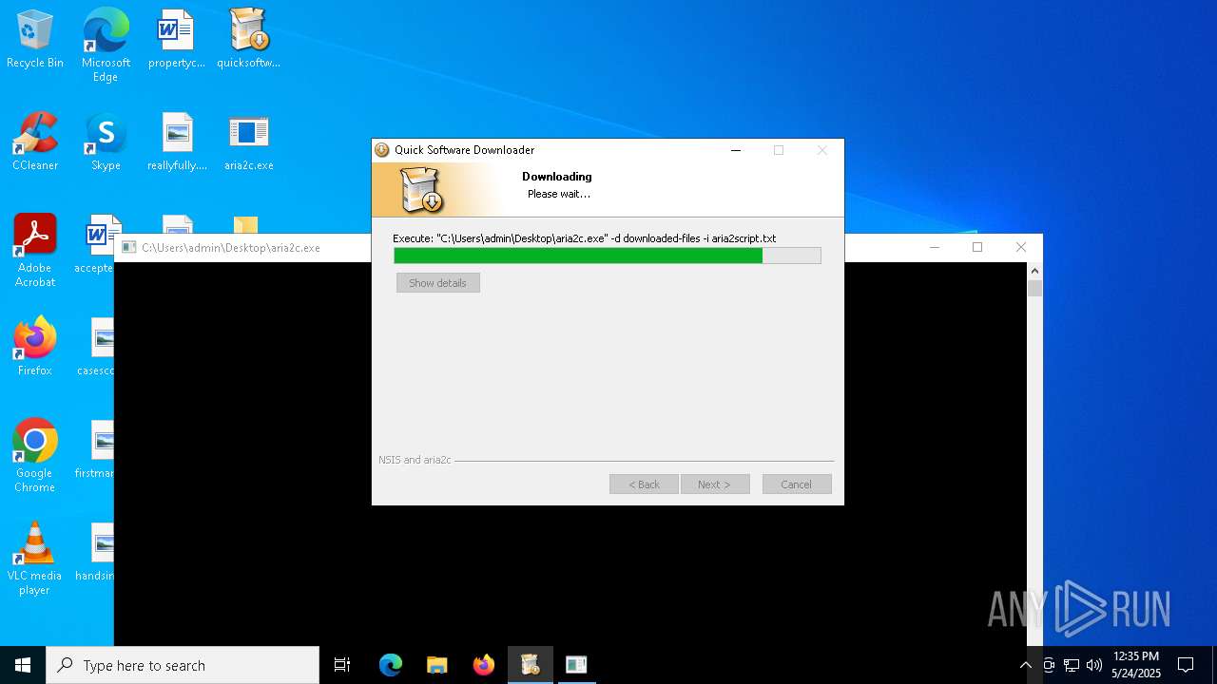Maximize the aria2c.exe console window
The width and height of the screenshot is (1217, 684).
pos(977,247)
